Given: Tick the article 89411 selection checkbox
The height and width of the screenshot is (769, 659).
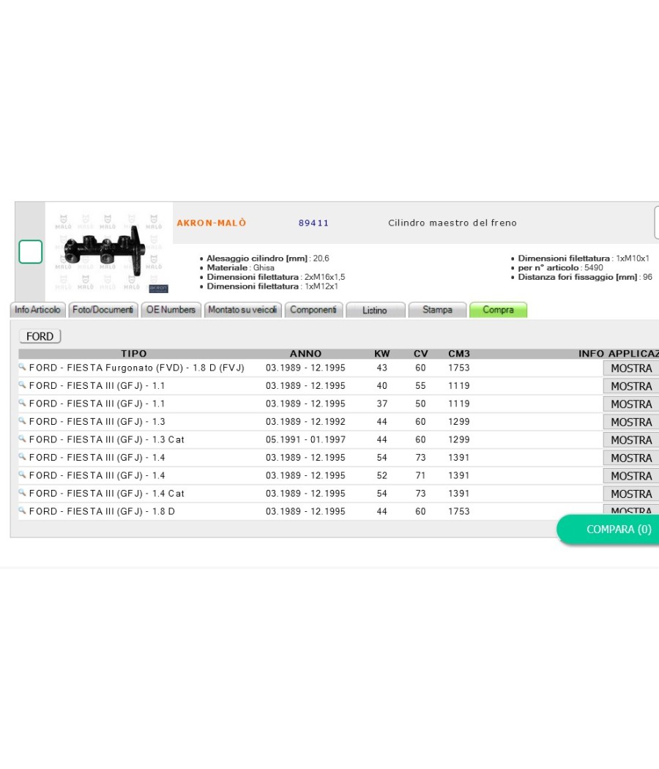Looking at the screenshot, I should coord(31,252).
